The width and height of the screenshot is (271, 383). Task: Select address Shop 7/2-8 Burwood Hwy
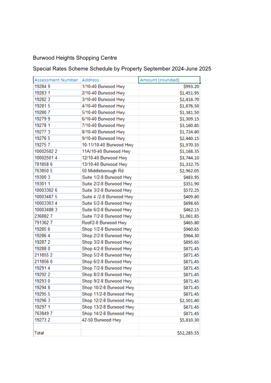pyautogui.click(x=107, y=268)
